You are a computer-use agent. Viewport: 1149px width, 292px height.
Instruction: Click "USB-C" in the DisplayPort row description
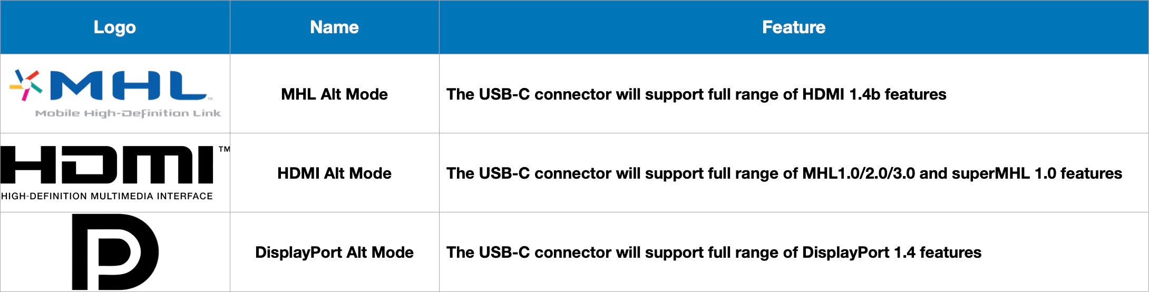pyautogui.click(x=504, y=252)
